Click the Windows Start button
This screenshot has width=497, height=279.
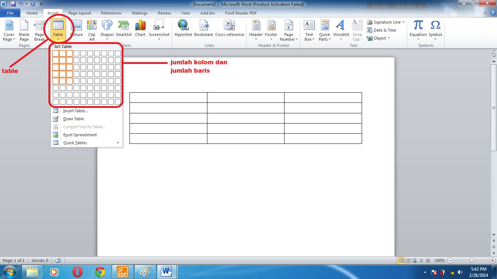tap(10, 272)
